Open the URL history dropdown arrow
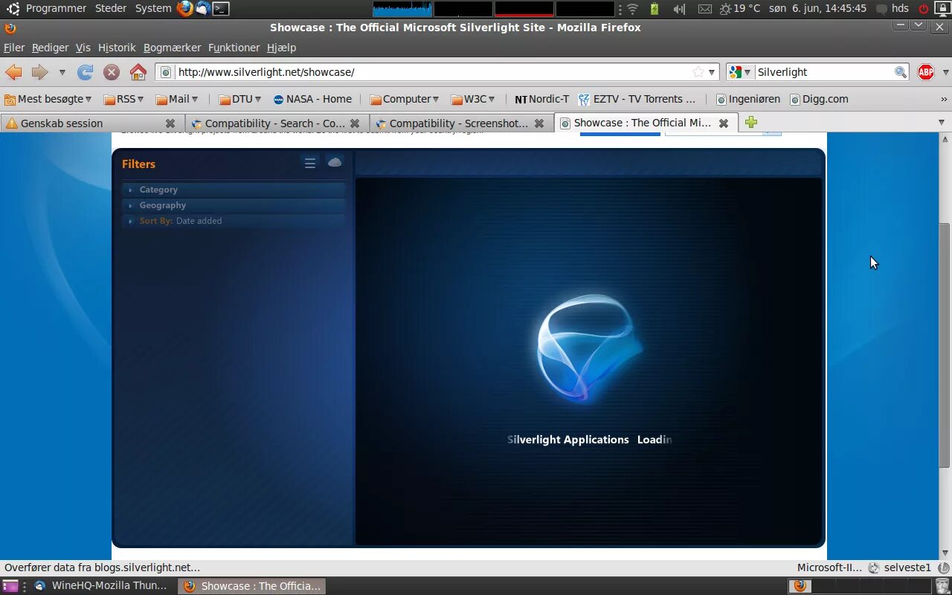952x595 pixels. tap(712, 72)
